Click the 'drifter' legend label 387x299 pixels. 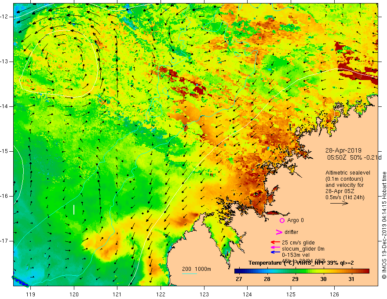tap(291, 232)
